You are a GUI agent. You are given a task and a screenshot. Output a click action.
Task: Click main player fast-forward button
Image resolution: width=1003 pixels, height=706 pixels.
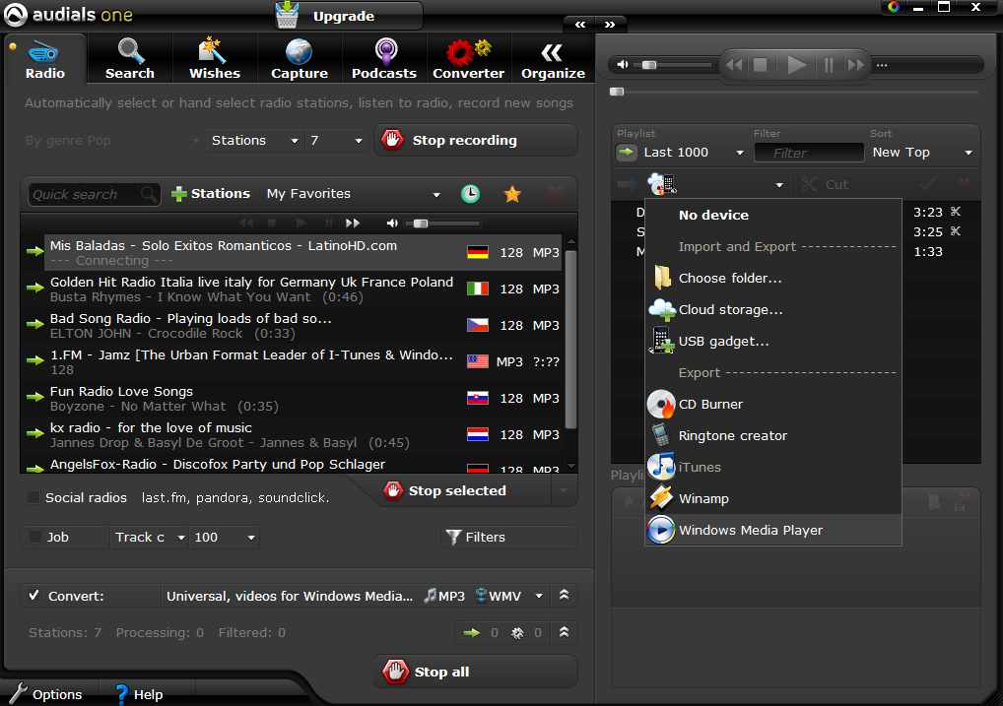click(x=856, y=65)
